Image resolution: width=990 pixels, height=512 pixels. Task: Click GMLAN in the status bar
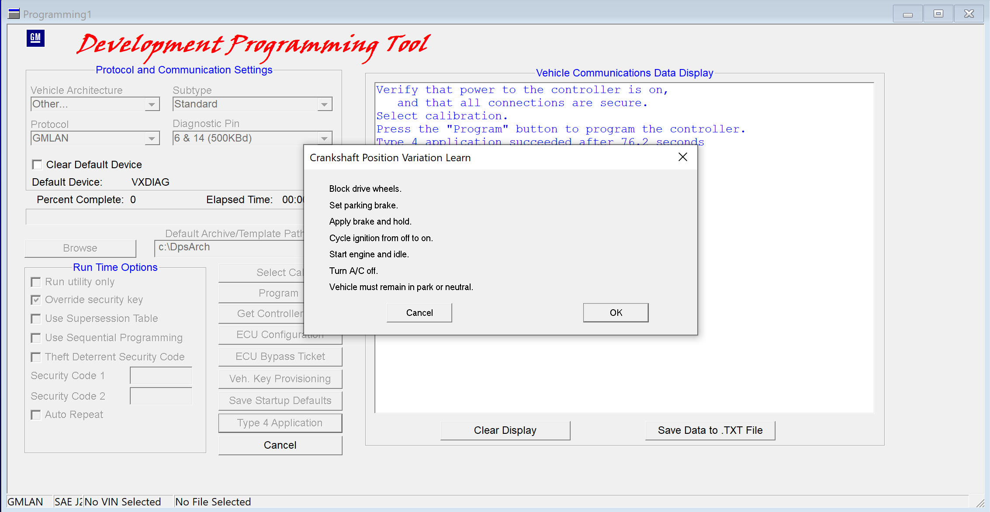(x=25, y=502)
